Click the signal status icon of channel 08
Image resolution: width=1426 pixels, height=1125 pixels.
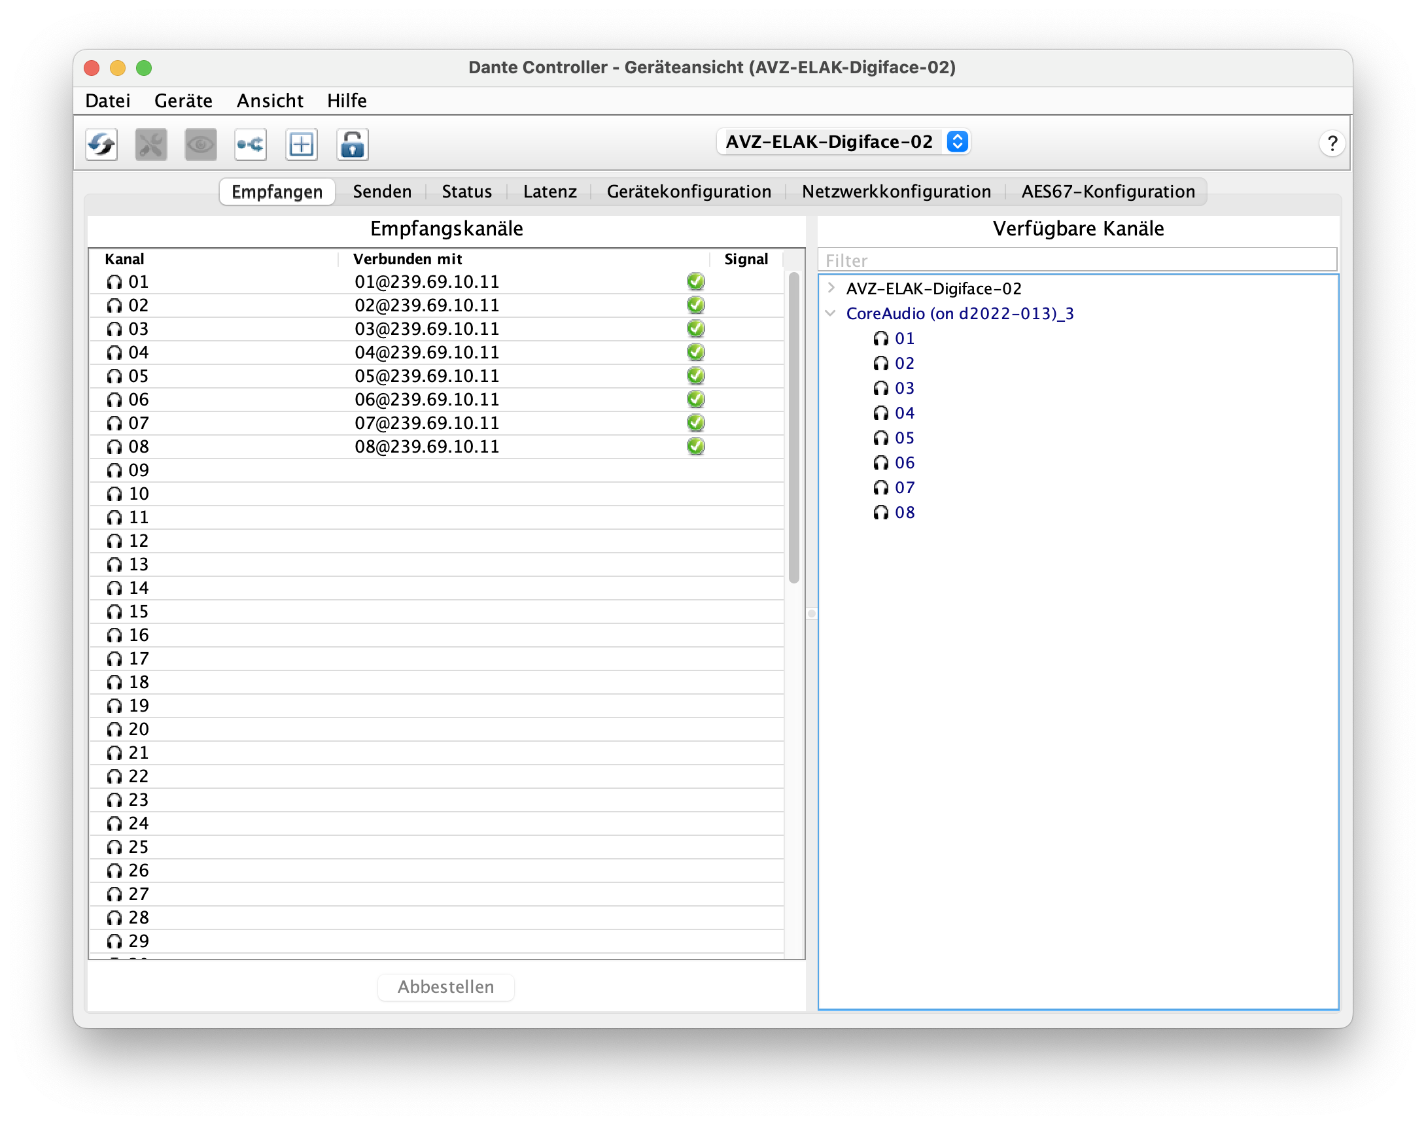(x=696, y=446)
